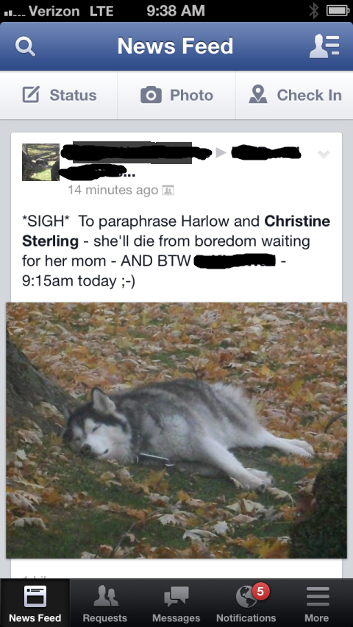Viewport: 353px width, 627px height.
Task: Click the post audience friends icon
Action: coord(168,191)
